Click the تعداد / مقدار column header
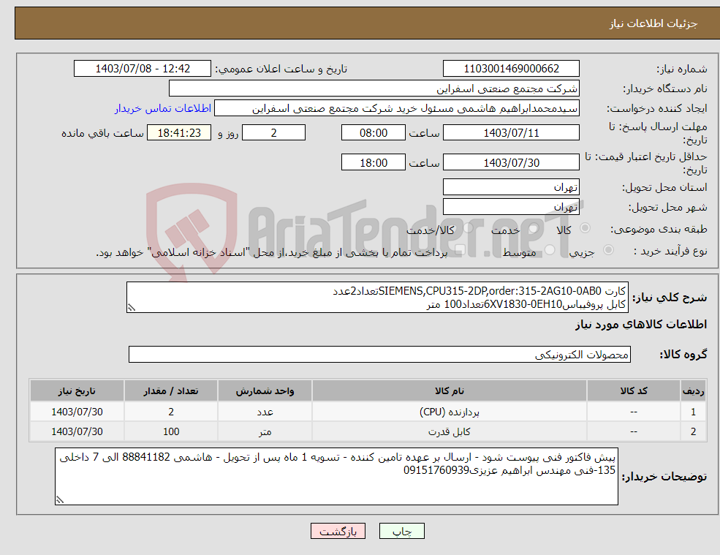The width and height of the screenshot is (720, 555). pyautogui.click(x=171, y=390)
